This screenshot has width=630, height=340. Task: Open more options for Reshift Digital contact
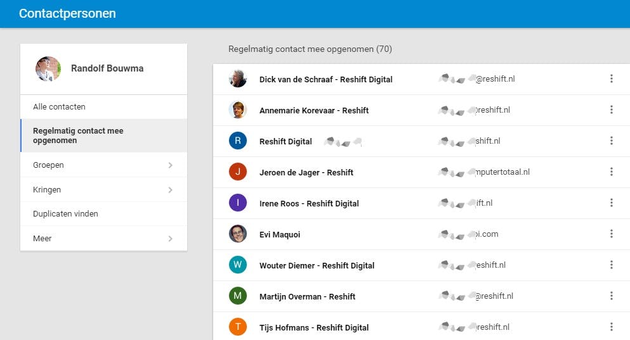point(612,141)
